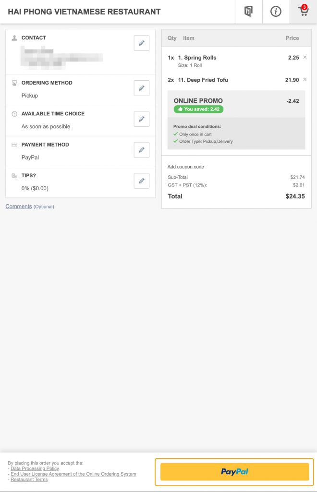Open the shopping cart with 3 items

pyautogui.click(x=303, y=12)
